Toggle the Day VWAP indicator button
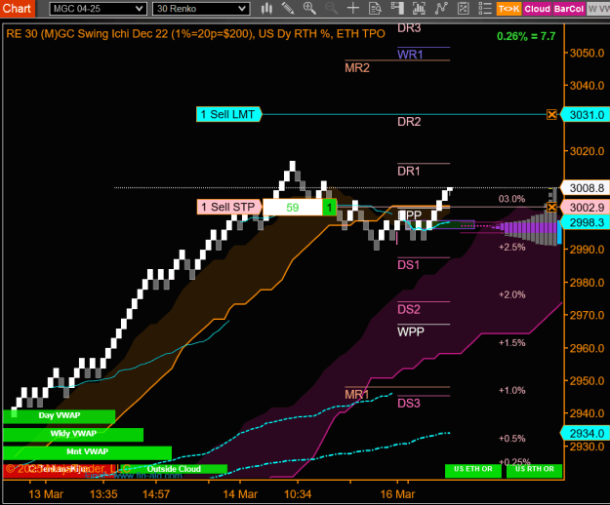Screen dimensions: 610x505 (60, 415)
